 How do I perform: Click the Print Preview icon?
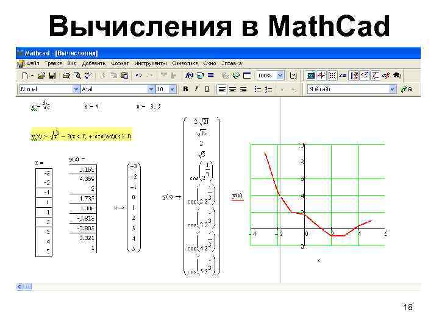tap(77, 76)
